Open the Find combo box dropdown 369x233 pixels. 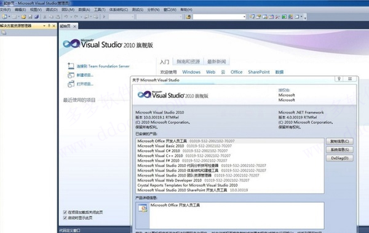(244, 17)
